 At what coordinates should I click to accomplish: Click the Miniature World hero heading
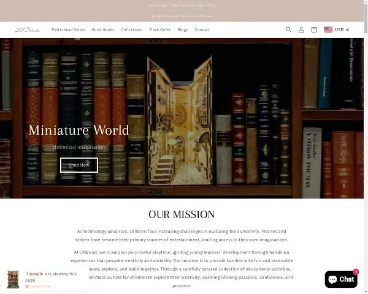(79, 130)
